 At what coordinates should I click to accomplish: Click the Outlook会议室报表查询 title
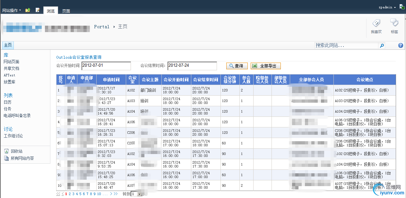pyautogui.click(x=79, y=57)
